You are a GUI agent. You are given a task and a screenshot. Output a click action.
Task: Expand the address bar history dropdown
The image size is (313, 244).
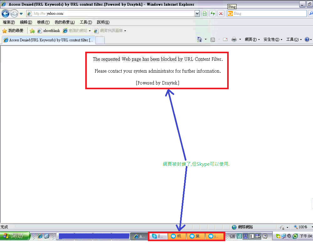tap(197, 13)
